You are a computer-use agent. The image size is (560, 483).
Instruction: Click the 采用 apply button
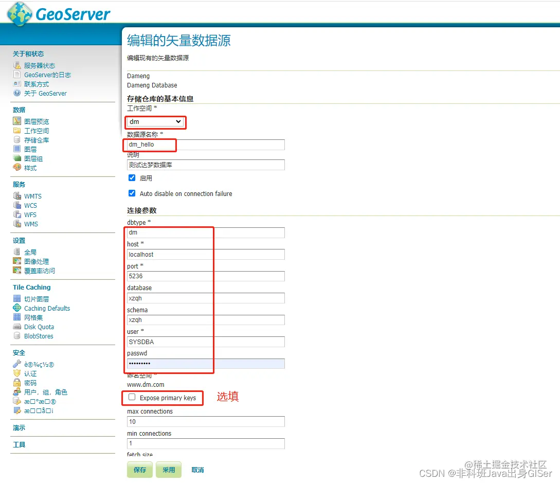169,470
